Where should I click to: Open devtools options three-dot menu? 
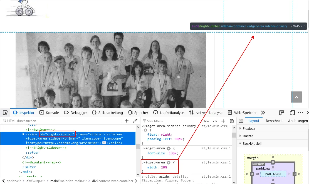(301, 113)
